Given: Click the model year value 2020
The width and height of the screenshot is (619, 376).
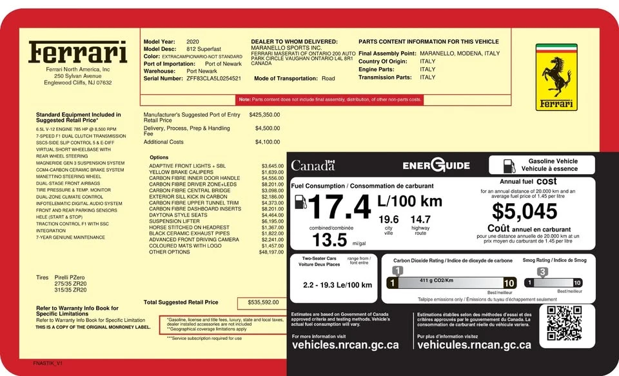Looking at the screenshot, I should pyautogui.click(x=193, y=42).
